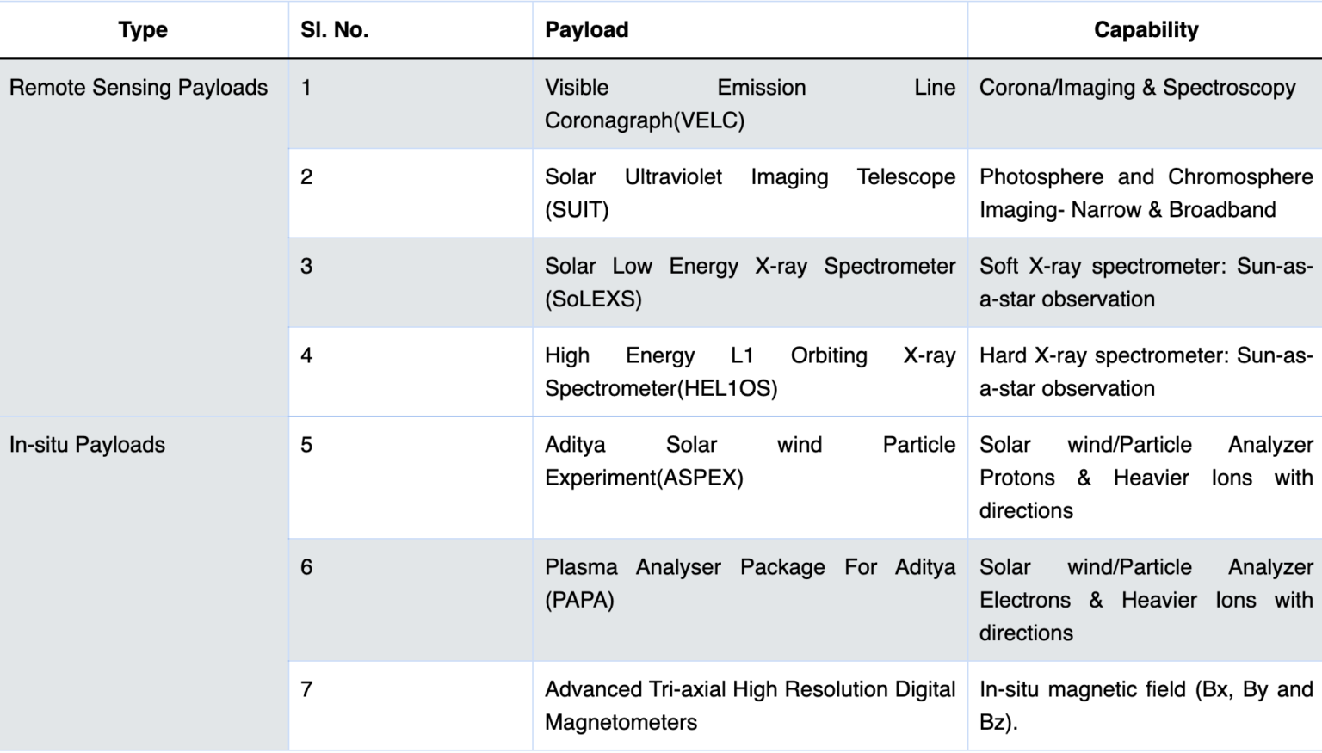This screenshot has width=1322, height=753.
Task: Click the Corona/Imaging & Spectroscopy capability cell
Action: click(x=1137, y=88)
